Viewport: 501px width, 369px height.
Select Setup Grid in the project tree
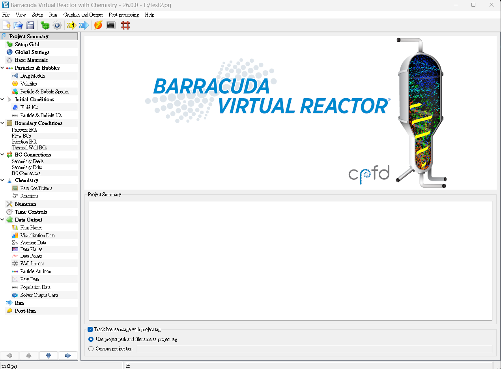(27, 44)
